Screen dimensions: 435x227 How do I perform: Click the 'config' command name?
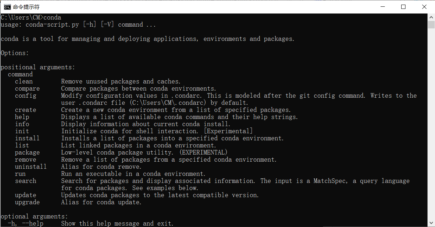coord(26,96)
